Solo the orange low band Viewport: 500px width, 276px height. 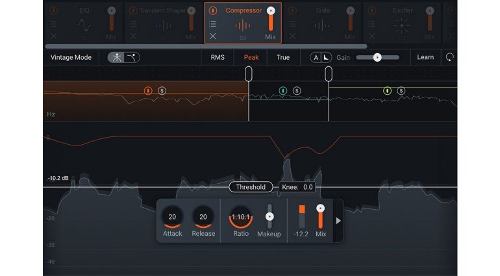click(162, 90)
